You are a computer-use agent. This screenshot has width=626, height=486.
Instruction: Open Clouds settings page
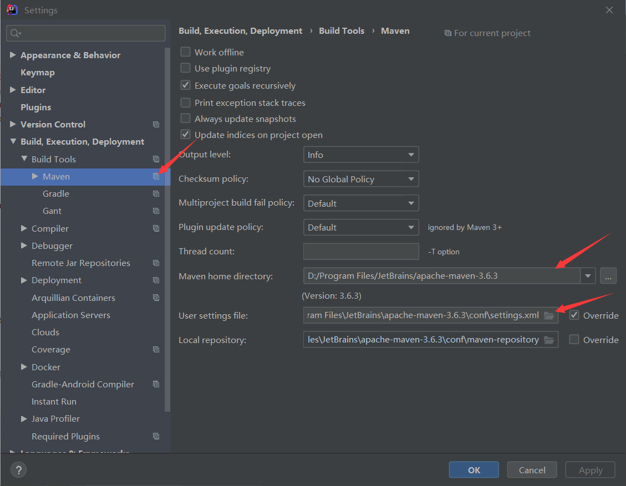coord(45,332)
